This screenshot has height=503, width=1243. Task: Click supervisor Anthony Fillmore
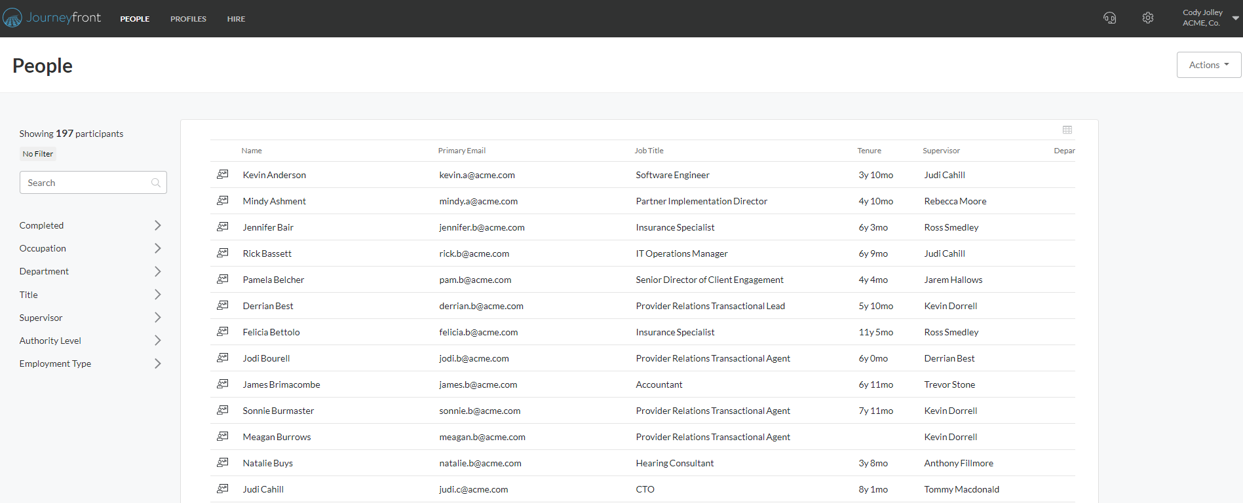959,463
